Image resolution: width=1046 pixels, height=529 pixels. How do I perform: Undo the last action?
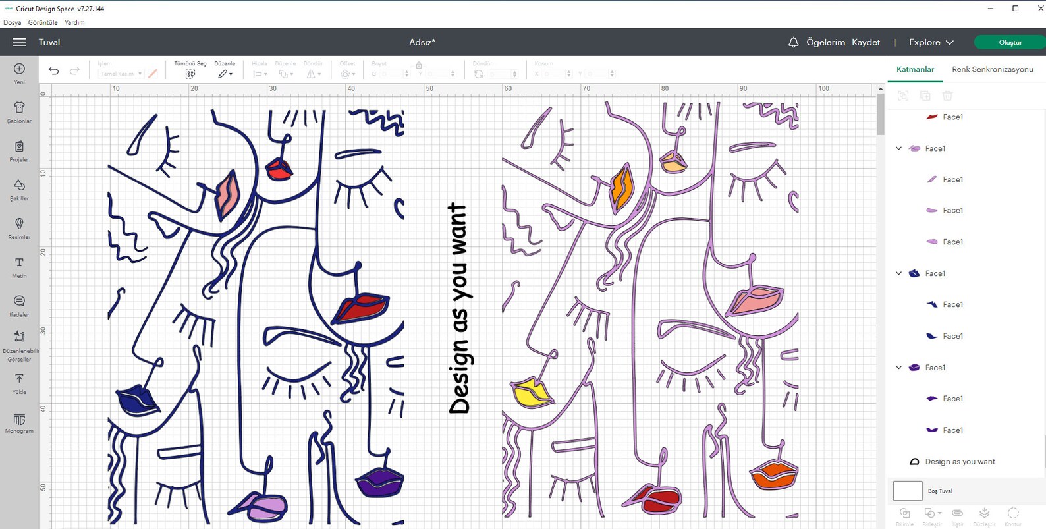53,71
